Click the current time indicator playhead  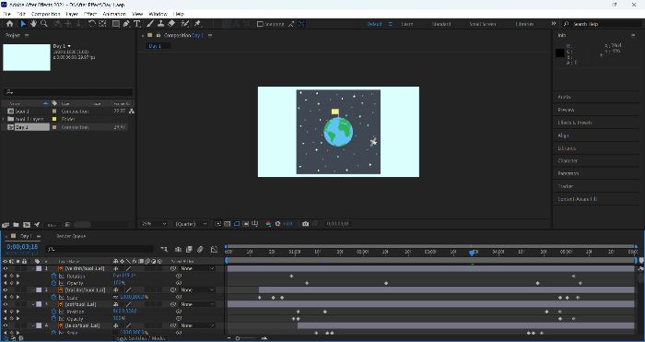(472, 253)
